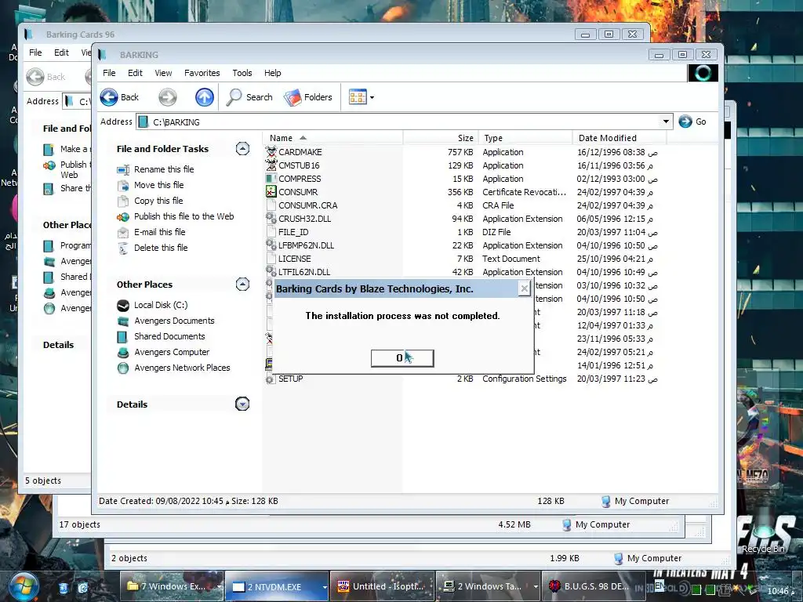
Task: Open Edit menu in Barking Cards 96 window
Action: click(61, 53)
